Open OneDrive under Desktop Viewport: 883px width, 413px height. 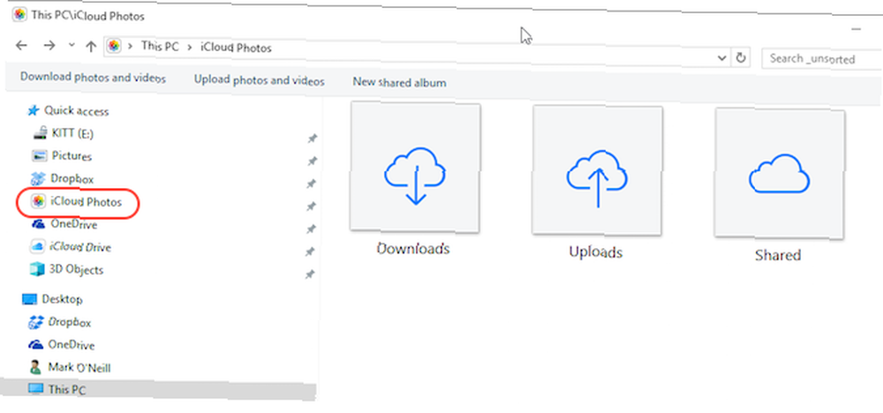point(71,345)
